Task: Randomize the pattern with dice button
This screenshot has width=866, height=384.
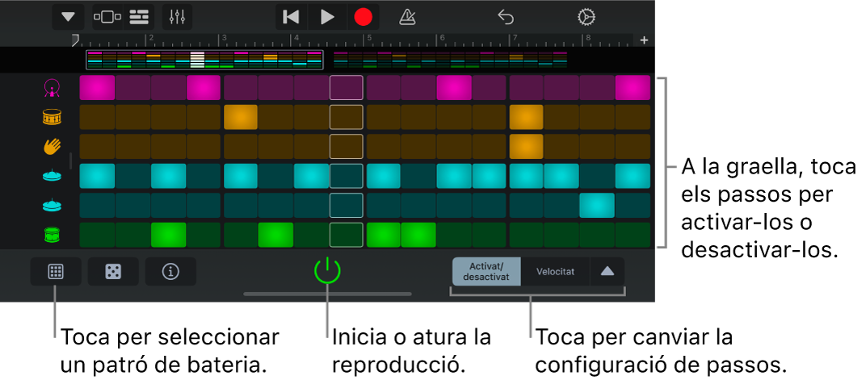Action: tap(113, 272)
